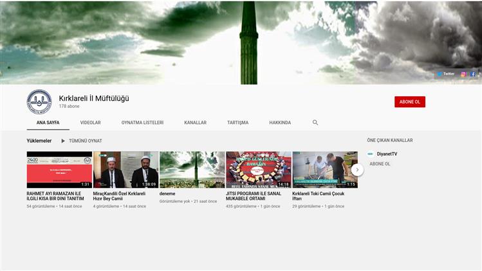Click the deneme video title
Image resolution: width=482 pixels, height=271 pixels.
167,194
